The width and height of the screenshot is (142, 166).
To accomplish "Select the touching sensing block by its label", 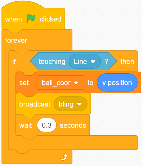I will (52, 61).
